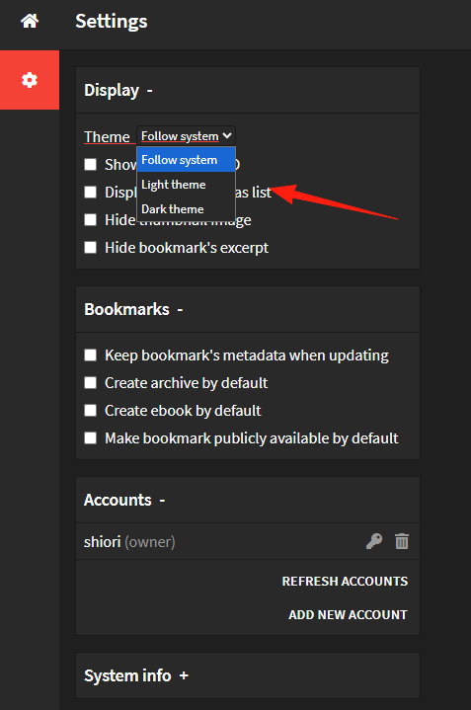Open the Theme dropdown
This screenshot has height=710, width=471.
coord(186,136)
